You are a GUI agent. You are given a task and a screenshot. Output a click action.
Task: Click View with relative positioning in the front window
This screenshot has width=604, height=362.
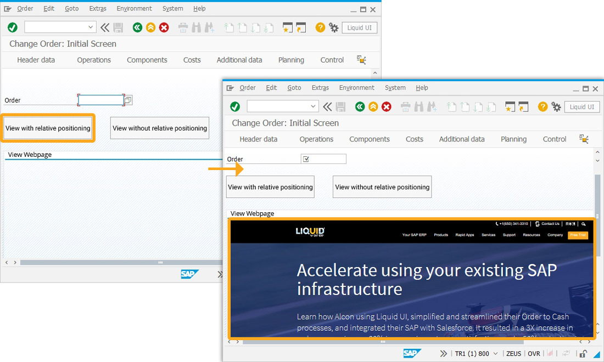270,187
